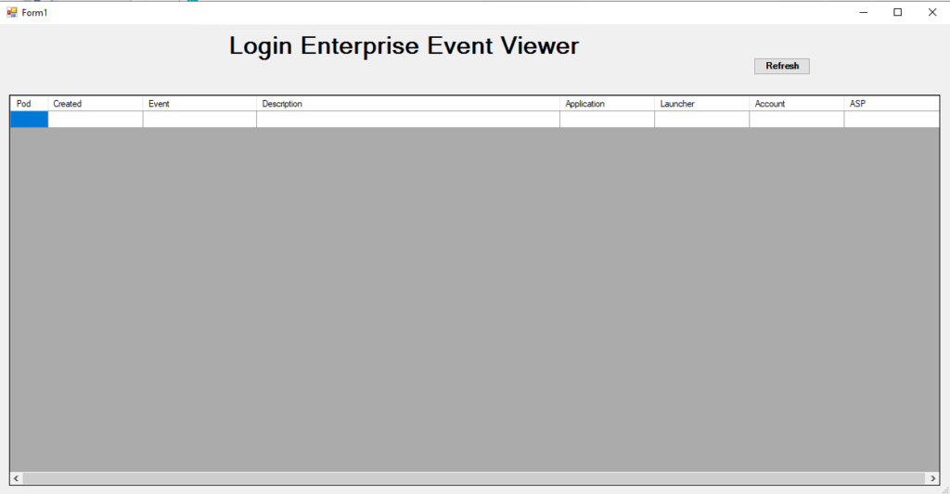Minimize the Form1 window
The height and width of the screenshot is (494, 950).
(864, 12)
